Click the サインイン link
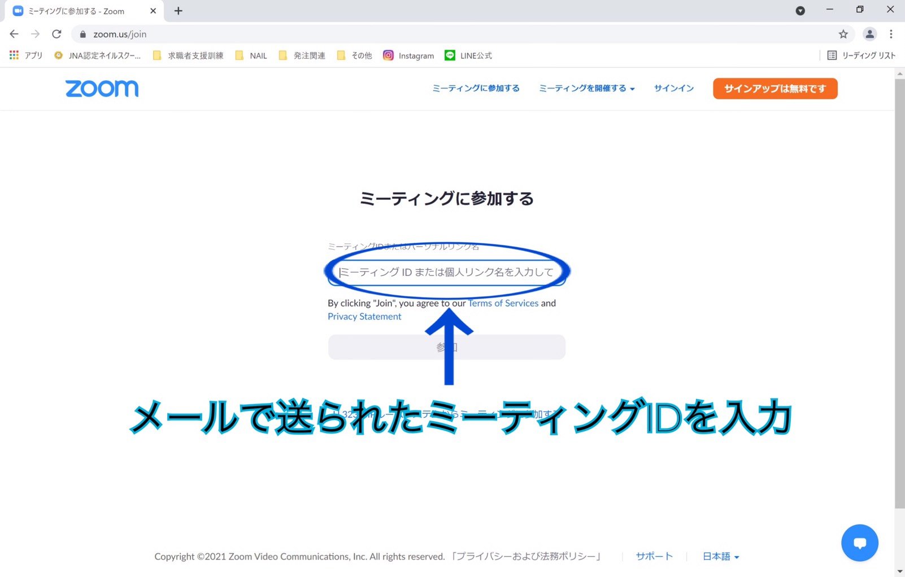Screen dimensions: 905x577 [673, 88]
